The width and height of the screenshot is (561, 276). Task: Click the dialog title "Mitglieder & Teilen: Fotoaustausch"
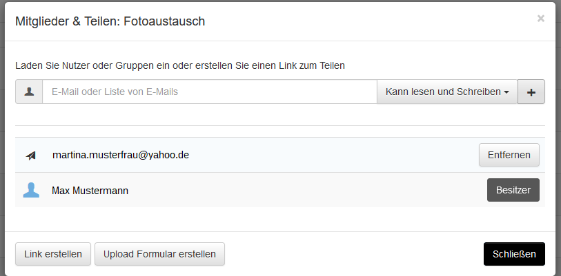point(110,21)
